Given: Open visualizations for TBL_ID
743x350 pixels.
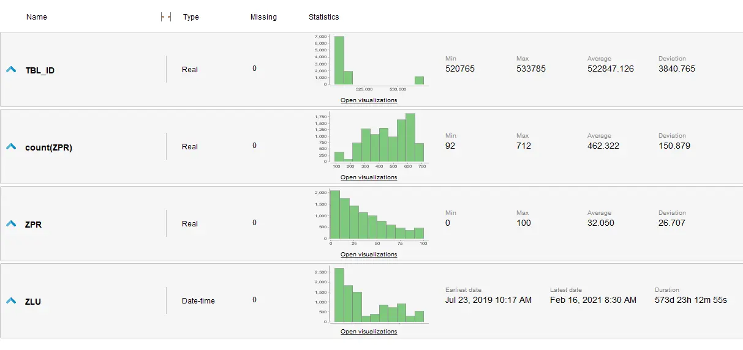Looking at the screenshot, I should (x=369, y=100).
